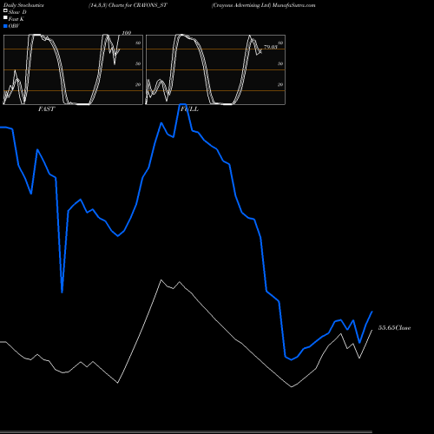Viewport: 434px width, 434px height.
Task: Click the FULL stochastic mini chart
Action: [x=215, y=69]
